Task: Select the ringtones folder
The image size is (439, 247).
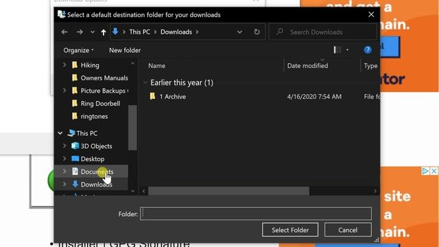Action: click(94, 117)
